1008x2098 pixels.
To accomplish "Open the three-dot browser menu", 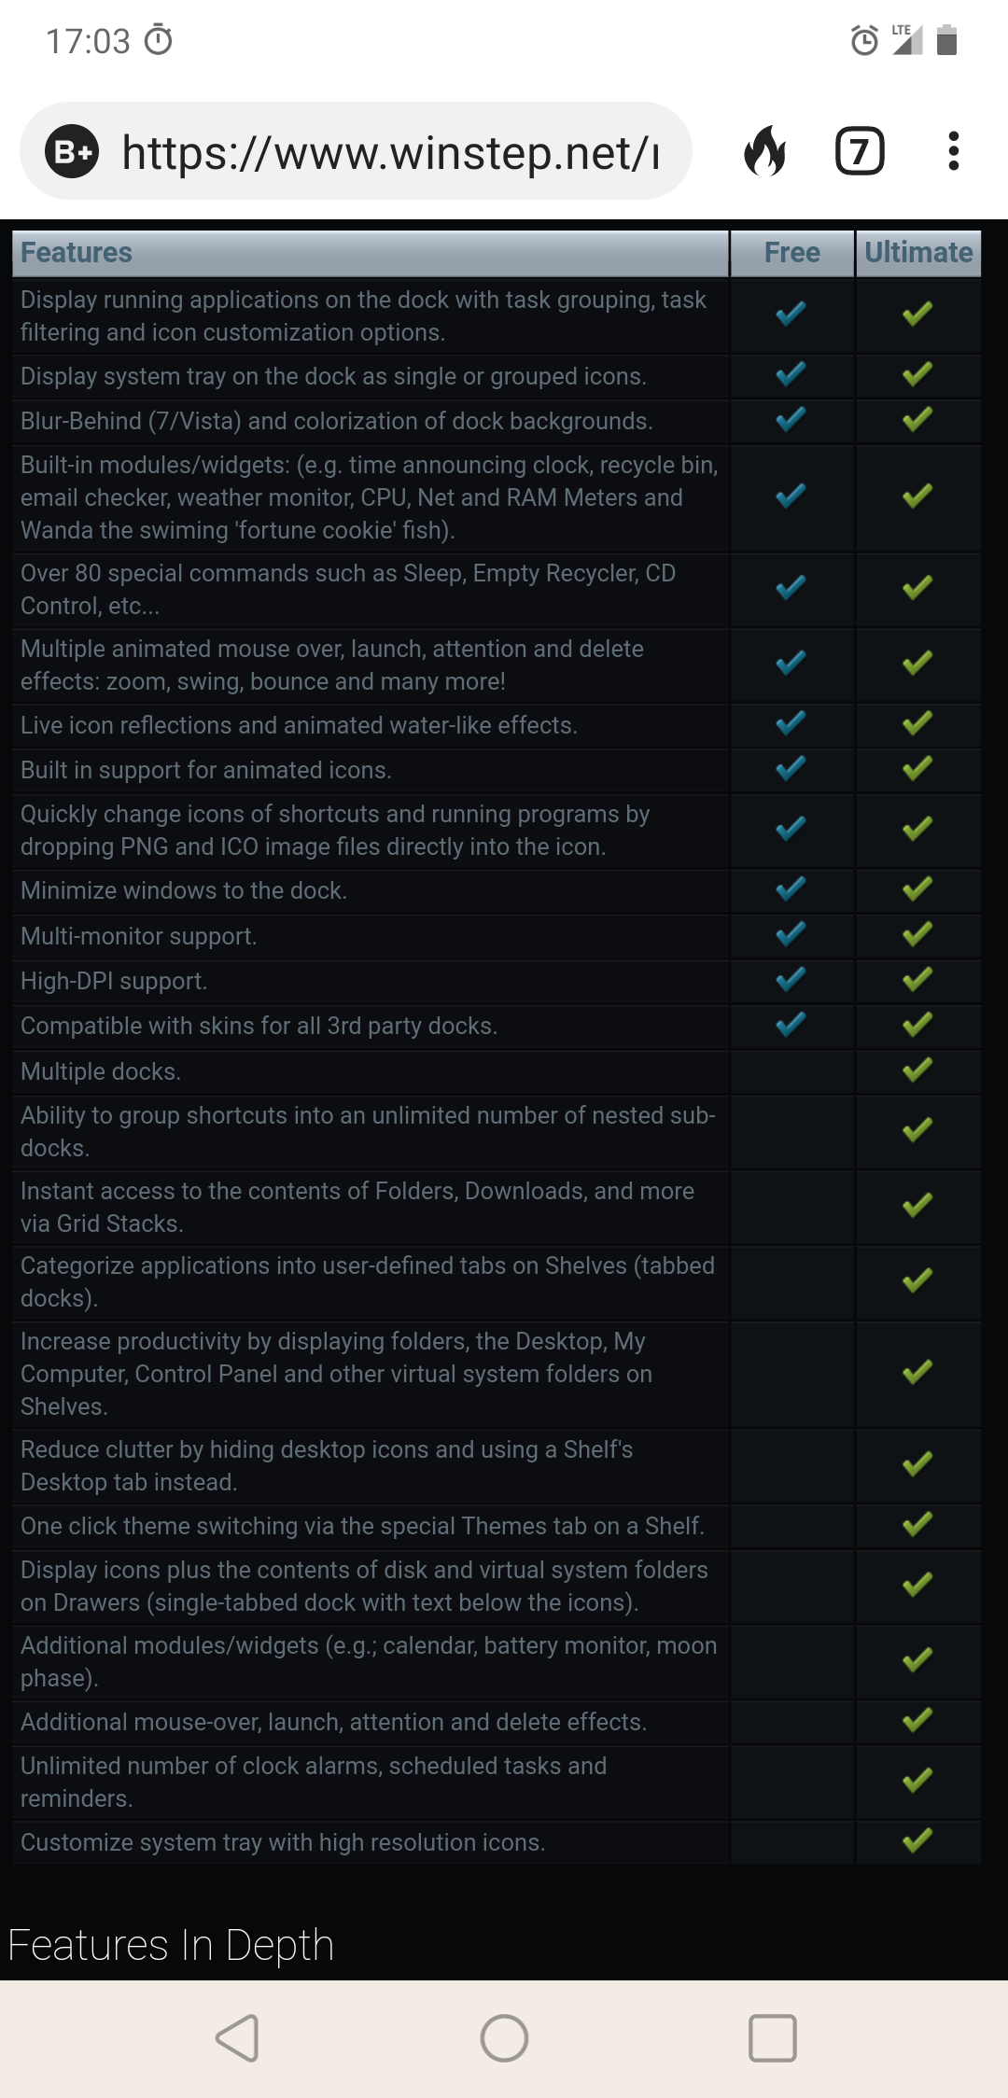I will click(953, 151).
